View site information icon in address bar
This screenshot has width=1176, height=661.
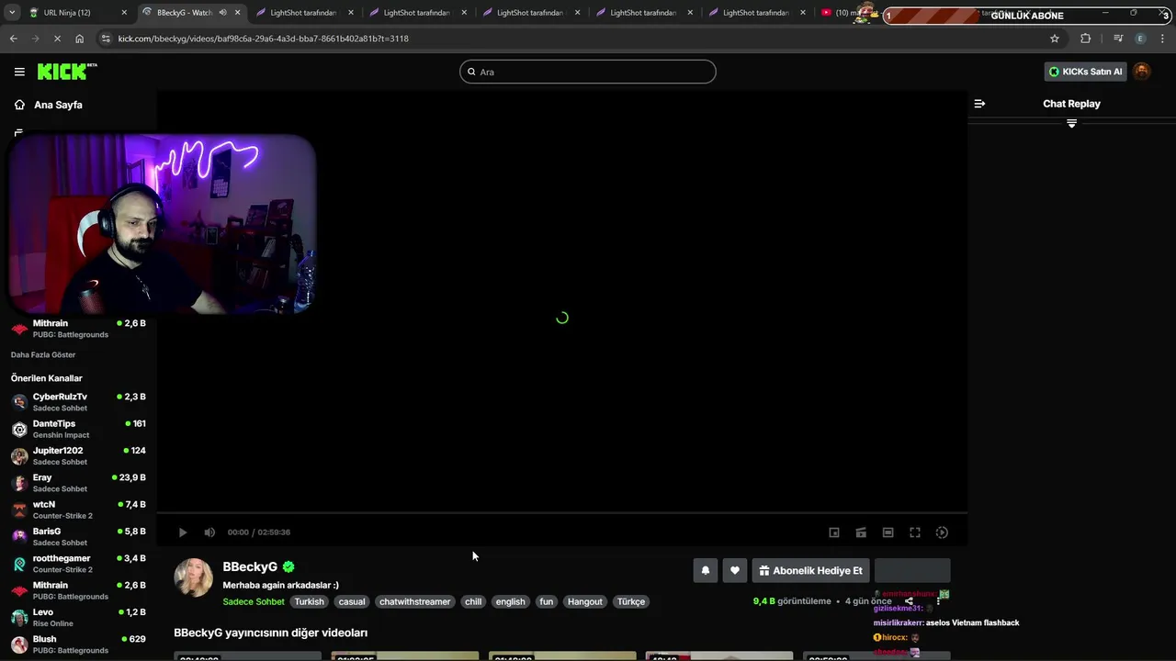tap(106, 39)
